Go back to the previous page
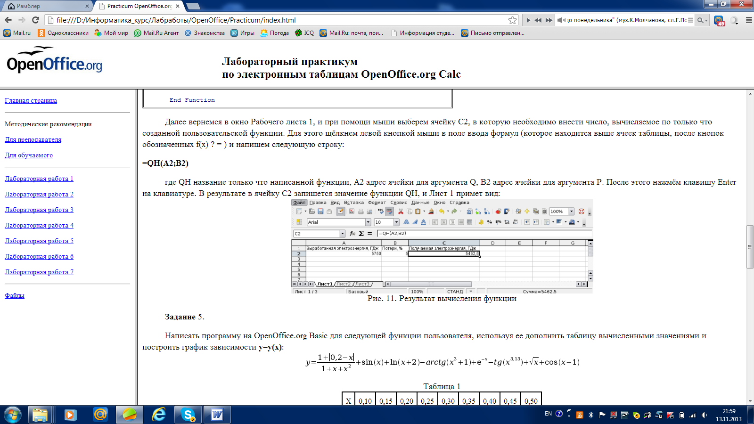This screenshot has height=424, width=754. click(x=8, y=20)
